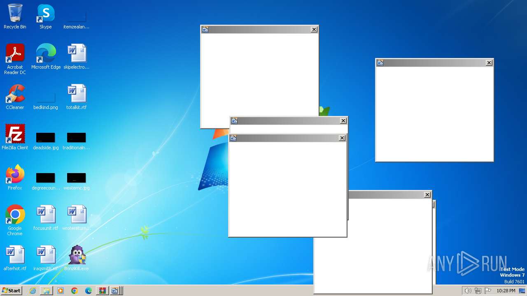Select the skipelectro... Word document

click(77, 56)
